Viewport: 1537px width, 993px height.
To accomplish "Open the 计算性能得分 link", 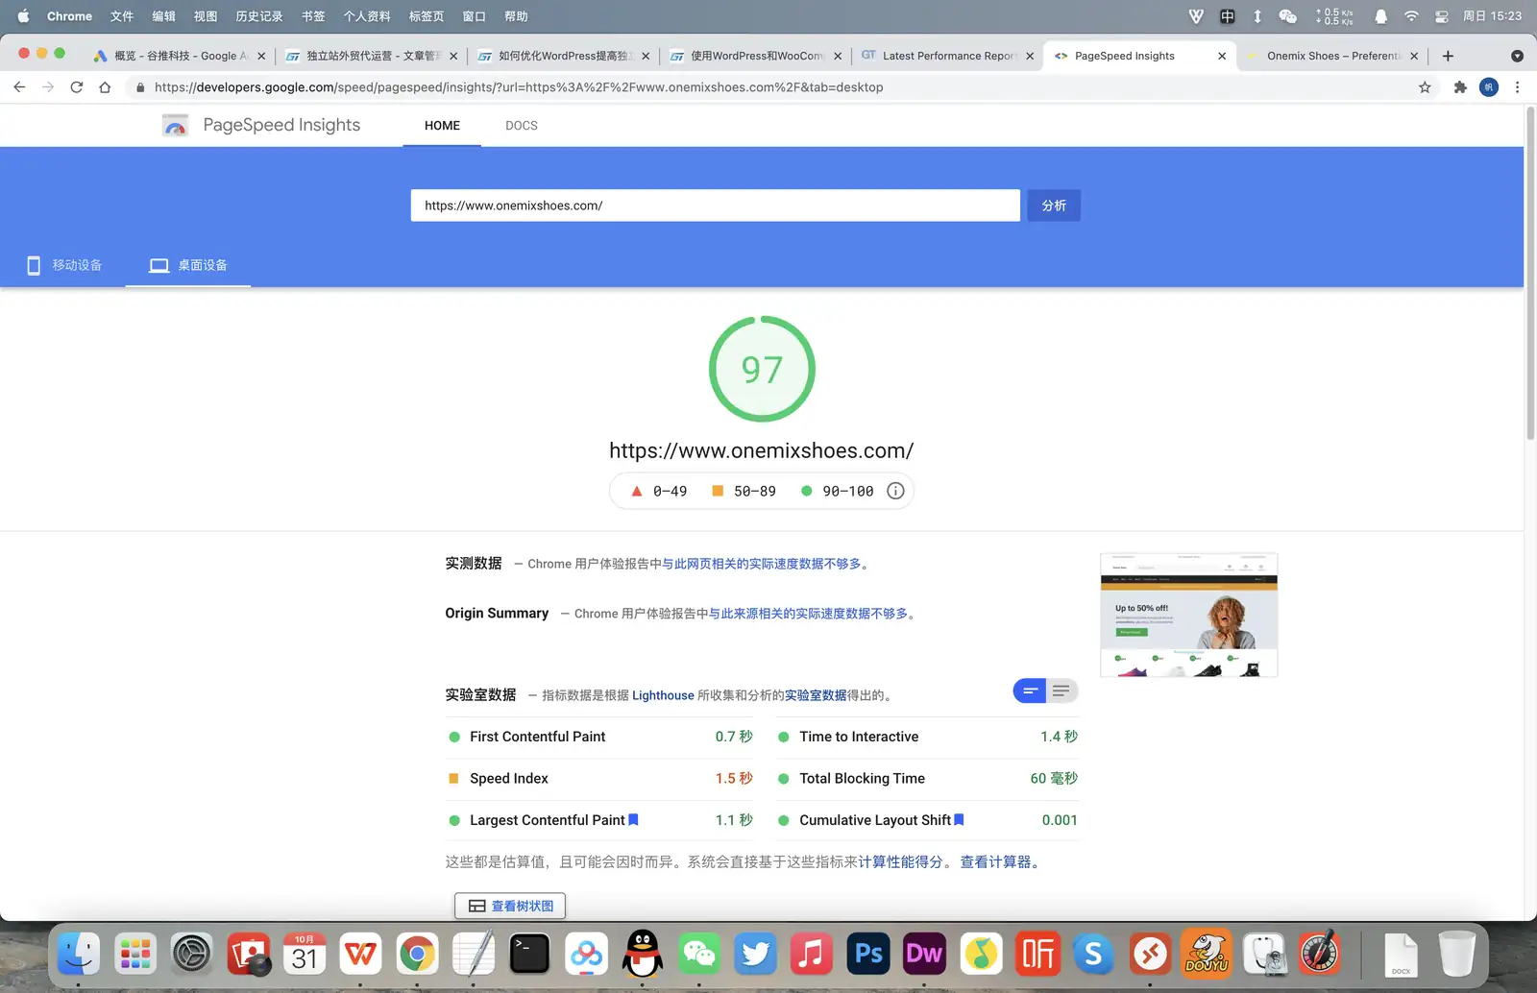I will click(x=900, y=862).
